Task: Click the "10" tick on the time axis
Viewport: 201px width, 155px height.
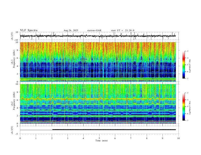Action: click(178, 138)
